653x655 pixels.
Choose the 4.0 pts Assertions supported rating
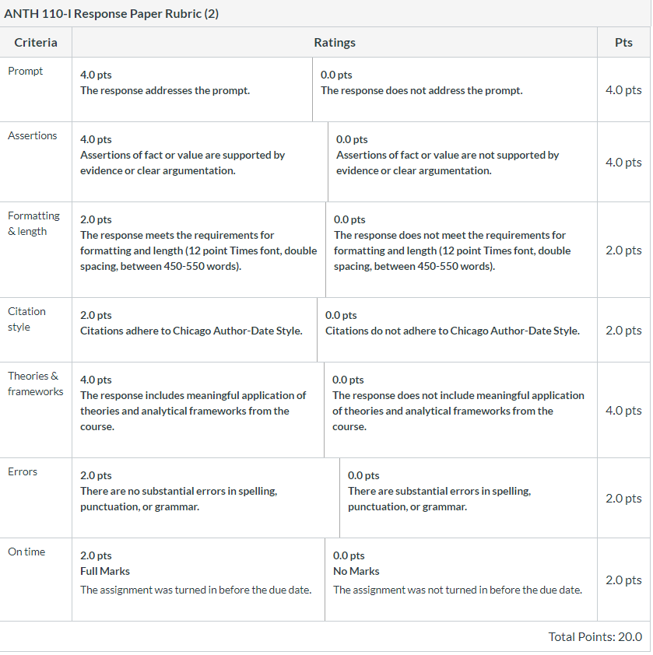pos(200,162)
